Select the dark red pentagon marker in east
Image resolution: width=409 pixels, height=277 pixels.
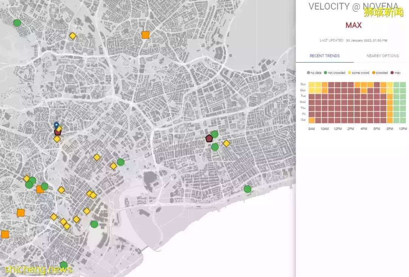(209, 138)
